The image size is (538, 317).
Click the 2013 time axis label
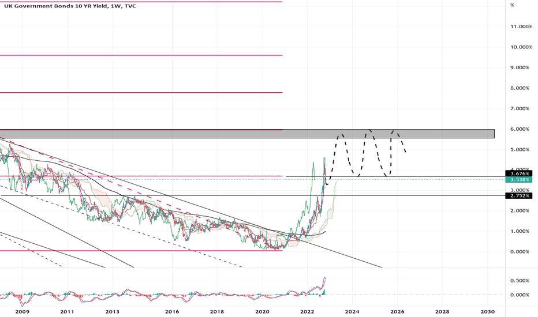tap(113, 311)
